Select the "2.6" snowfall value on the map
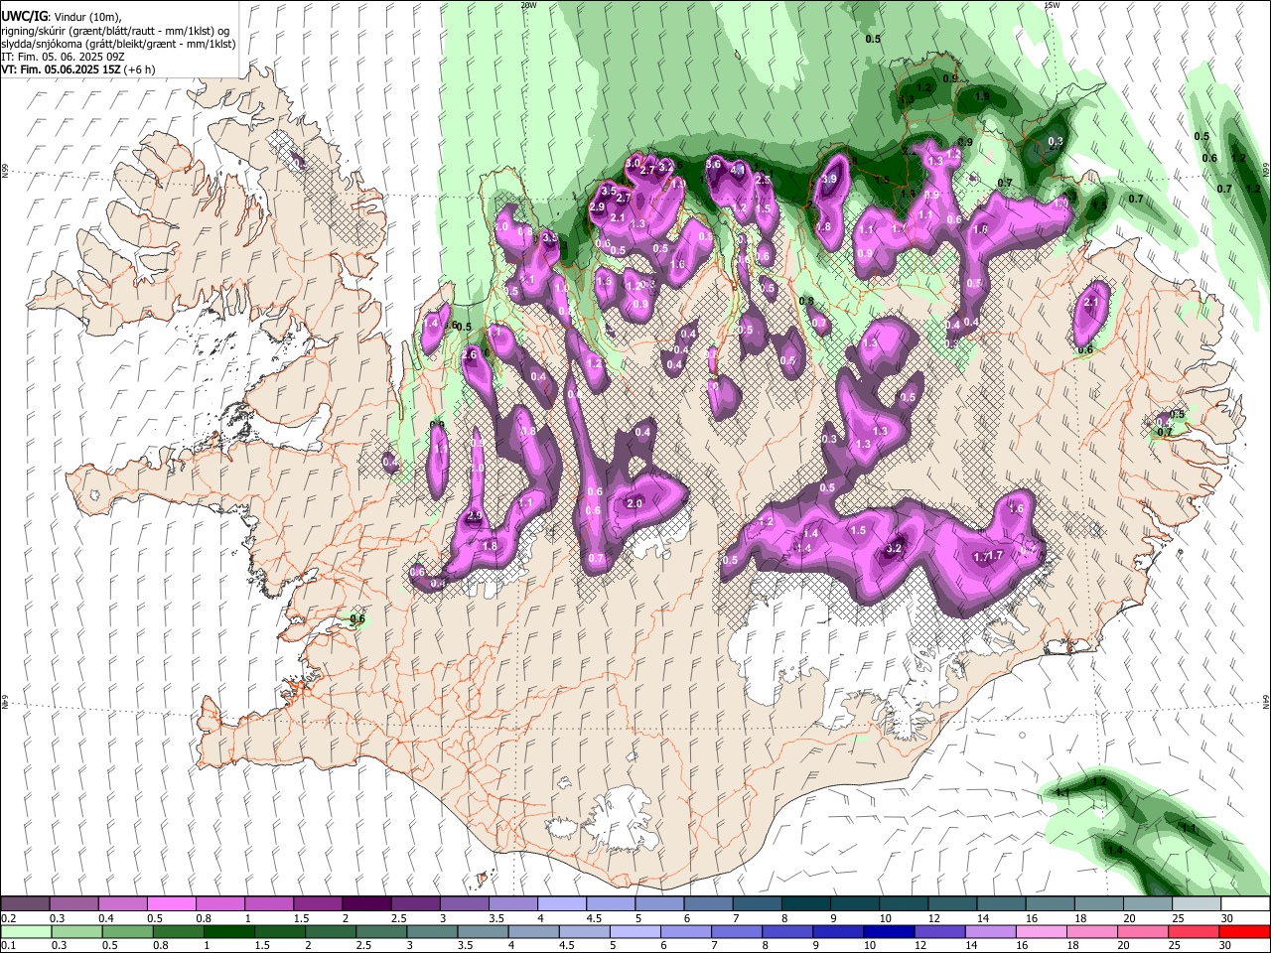 click(470, 354)
